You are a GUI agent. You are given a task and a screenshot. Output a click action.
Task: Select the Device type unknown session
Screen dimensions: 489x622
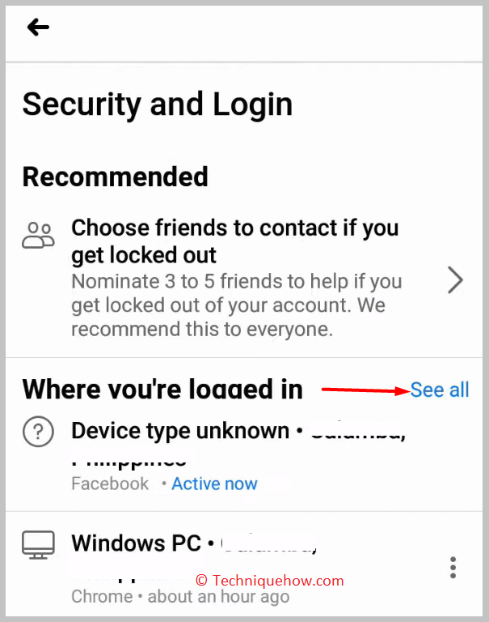(244, 456)
